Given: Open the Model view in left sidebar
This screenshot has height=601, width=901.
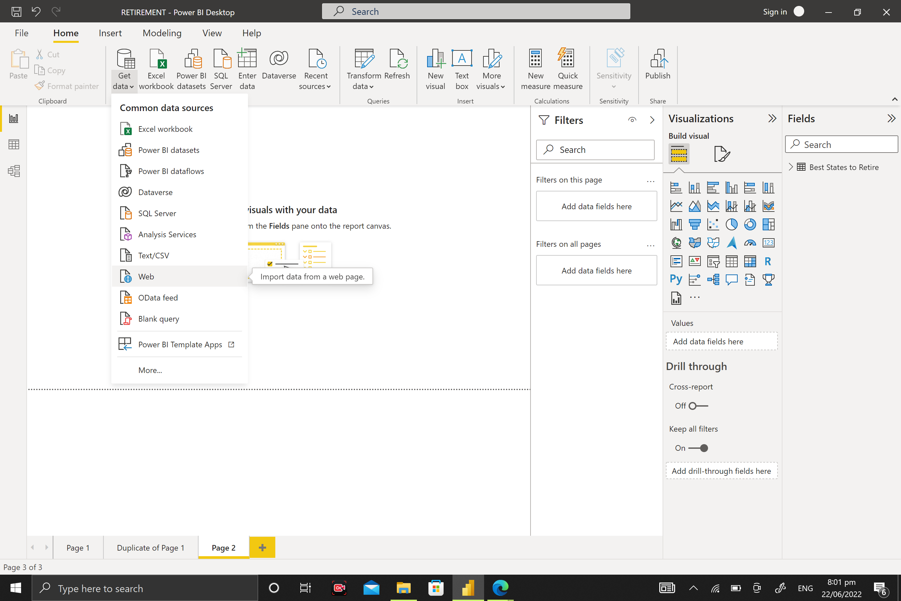Looking at the screenshot, I should coord(14,171).
